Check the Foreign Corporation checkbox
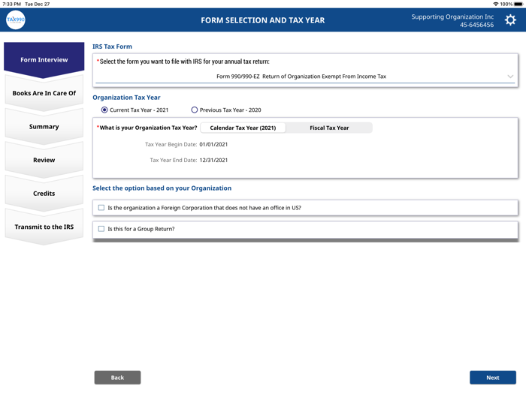Screen dimensions: 526x394 tap(101, 208)
